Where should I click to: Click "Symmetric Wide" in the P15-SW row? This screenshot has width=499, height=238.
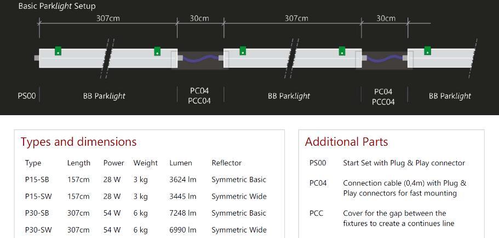(x=239, y=197)
